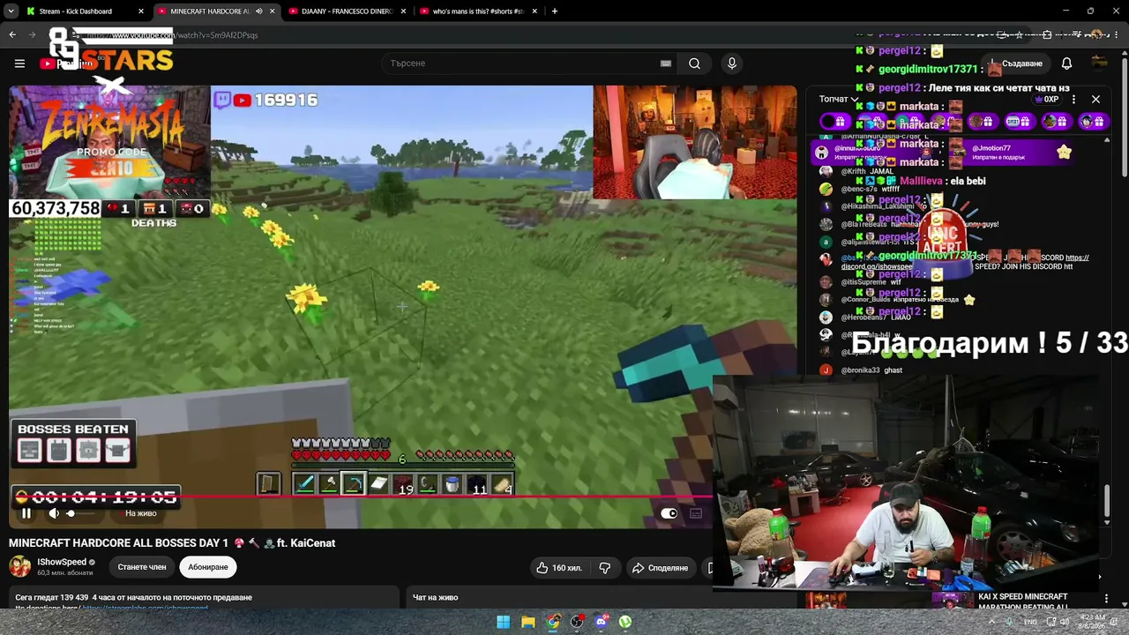Open the Windows Start menu

503,622
